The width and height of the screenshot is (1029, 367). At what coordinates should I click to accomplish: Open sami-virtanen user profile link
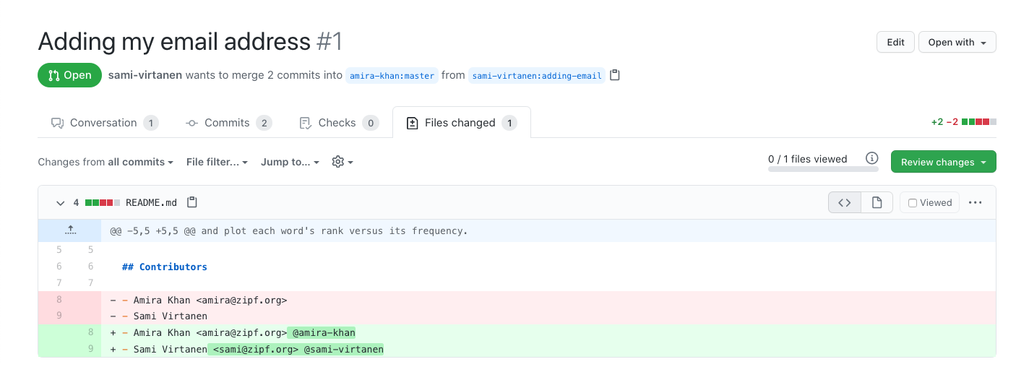click(145, 75)
